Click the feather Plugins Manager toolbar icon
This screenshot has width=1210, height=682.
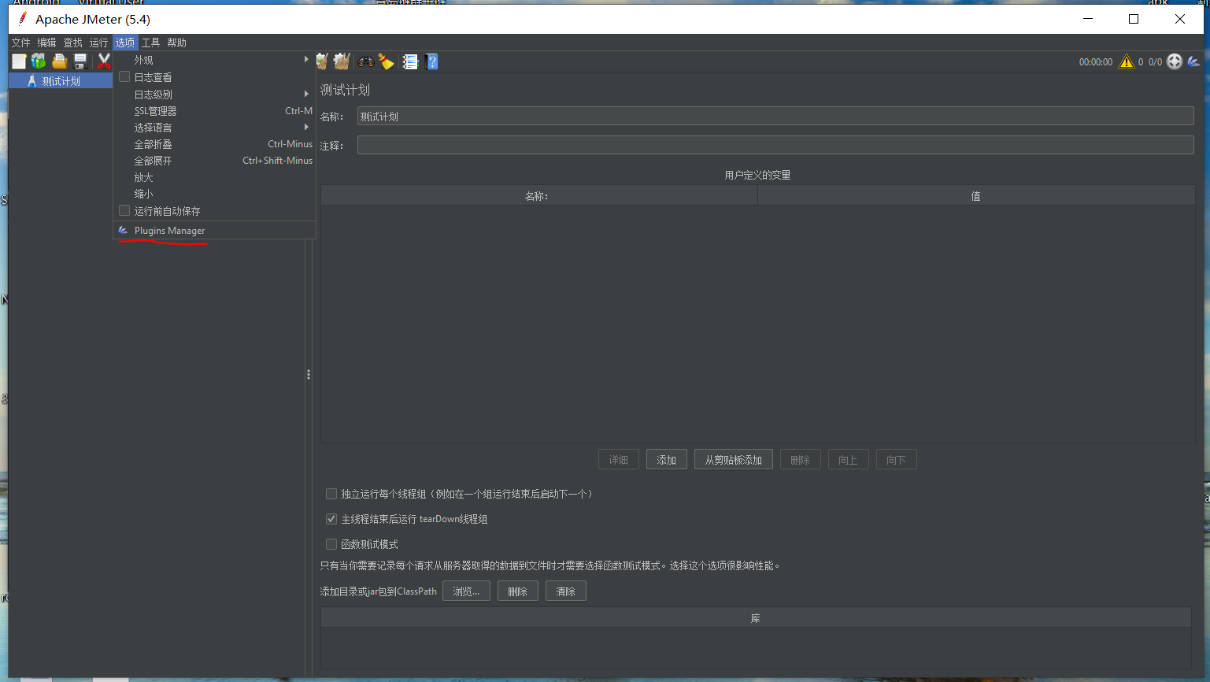click(x=1193, y=61)
